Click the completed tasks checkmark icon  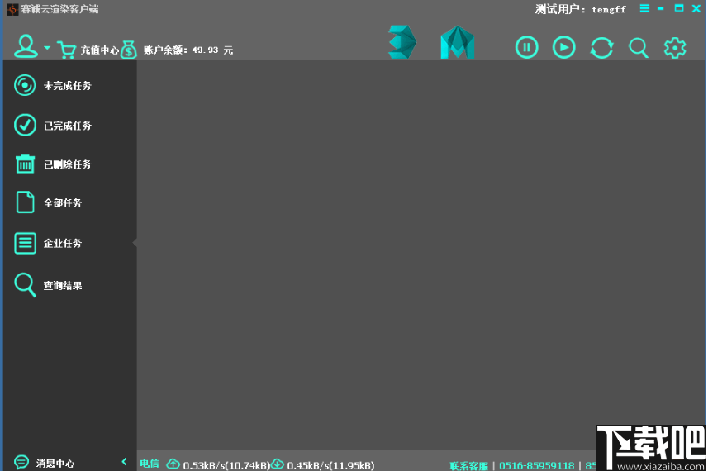tap(25, 125)
